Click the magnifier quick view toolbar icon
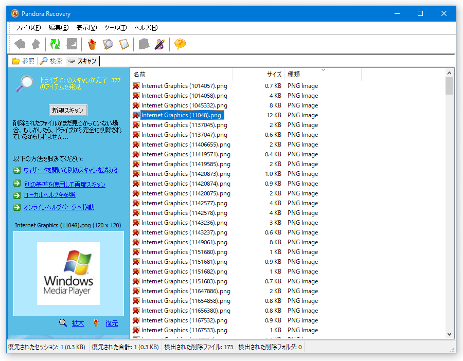Image resolution: width=463 pixels, height=361 pixels. [108, 44]
